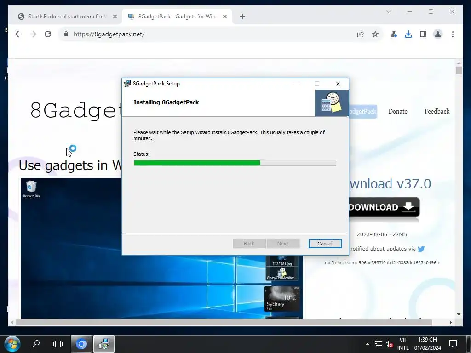Click the vertical page scrollbar thumb
This screenshot has width=471, height=353.
click(459, 70)
